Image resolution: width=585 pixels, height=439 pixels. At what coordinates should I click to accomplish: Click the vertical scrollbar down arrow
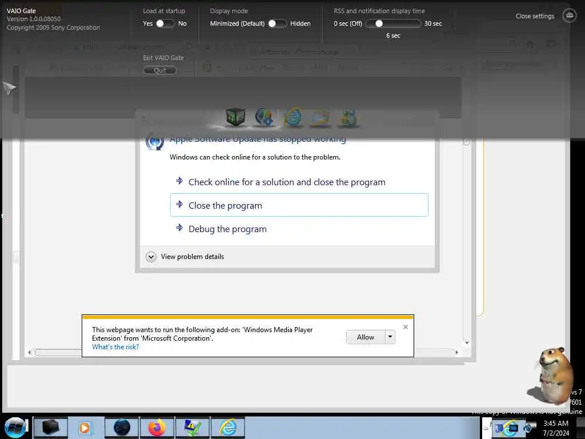[x=467, y=342]
